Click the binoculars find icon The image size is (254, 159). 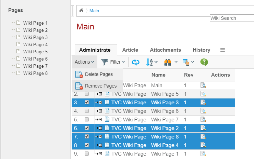coord(170,62)
